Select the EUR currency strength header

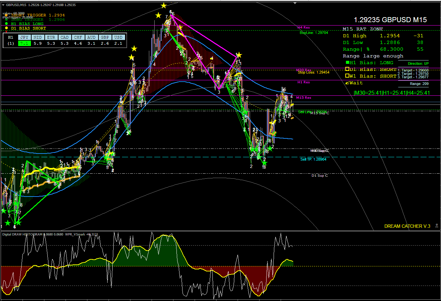click(51, 37)
